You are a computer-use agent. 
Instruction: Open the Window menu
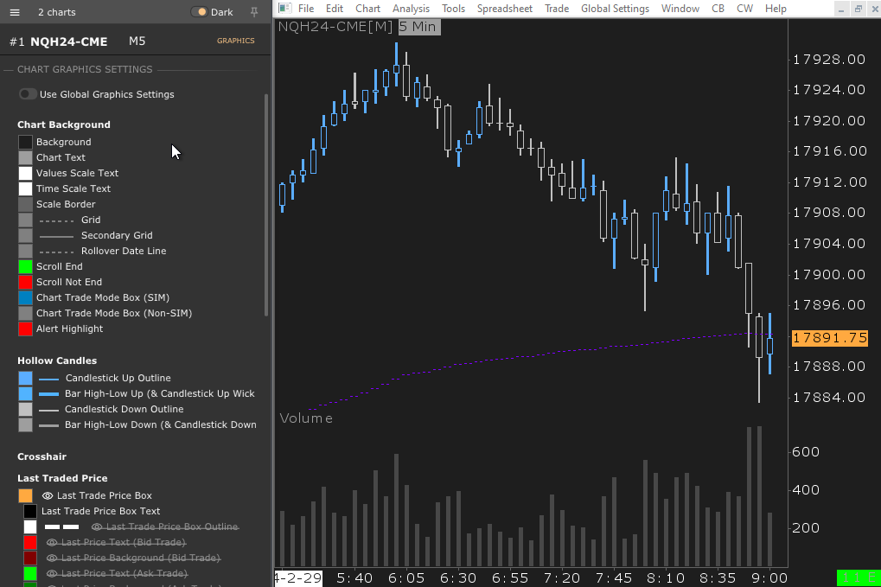pyautogui.click(x=680, y=9)
